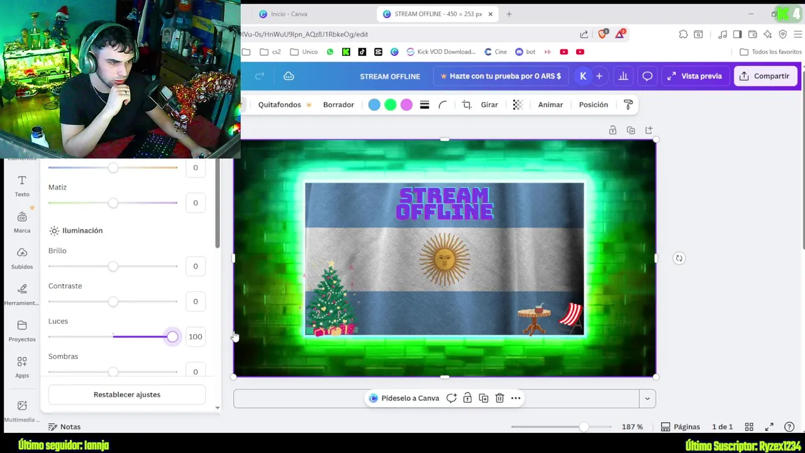This screenshot has width=805, height=453.
Task: Open the help question mark icon
Action: click(789, 427)
